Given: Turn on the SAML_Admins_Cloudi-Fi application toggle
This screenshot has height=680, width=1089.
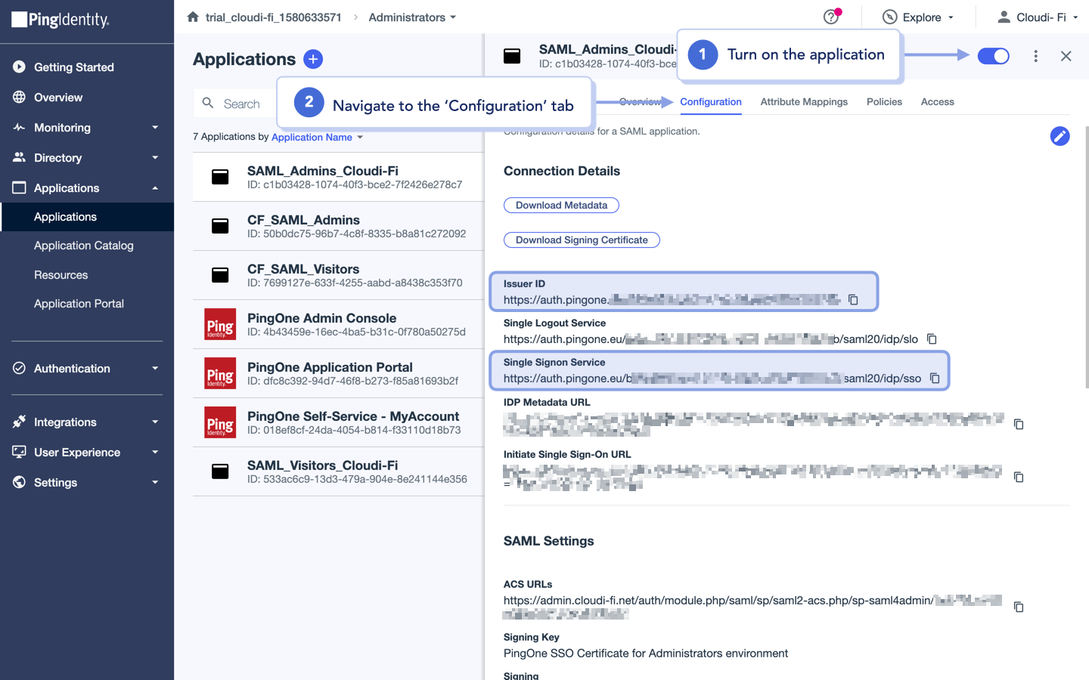Looking at the screenshot, I should (993, 55).
